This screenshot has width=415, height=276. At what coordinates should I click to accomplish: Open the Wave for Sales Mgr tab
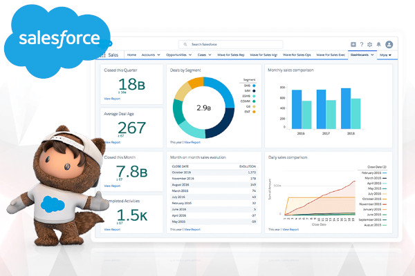click(264, 55)
